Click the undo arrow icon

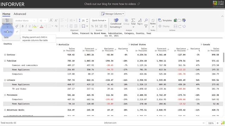pos(180,20)
